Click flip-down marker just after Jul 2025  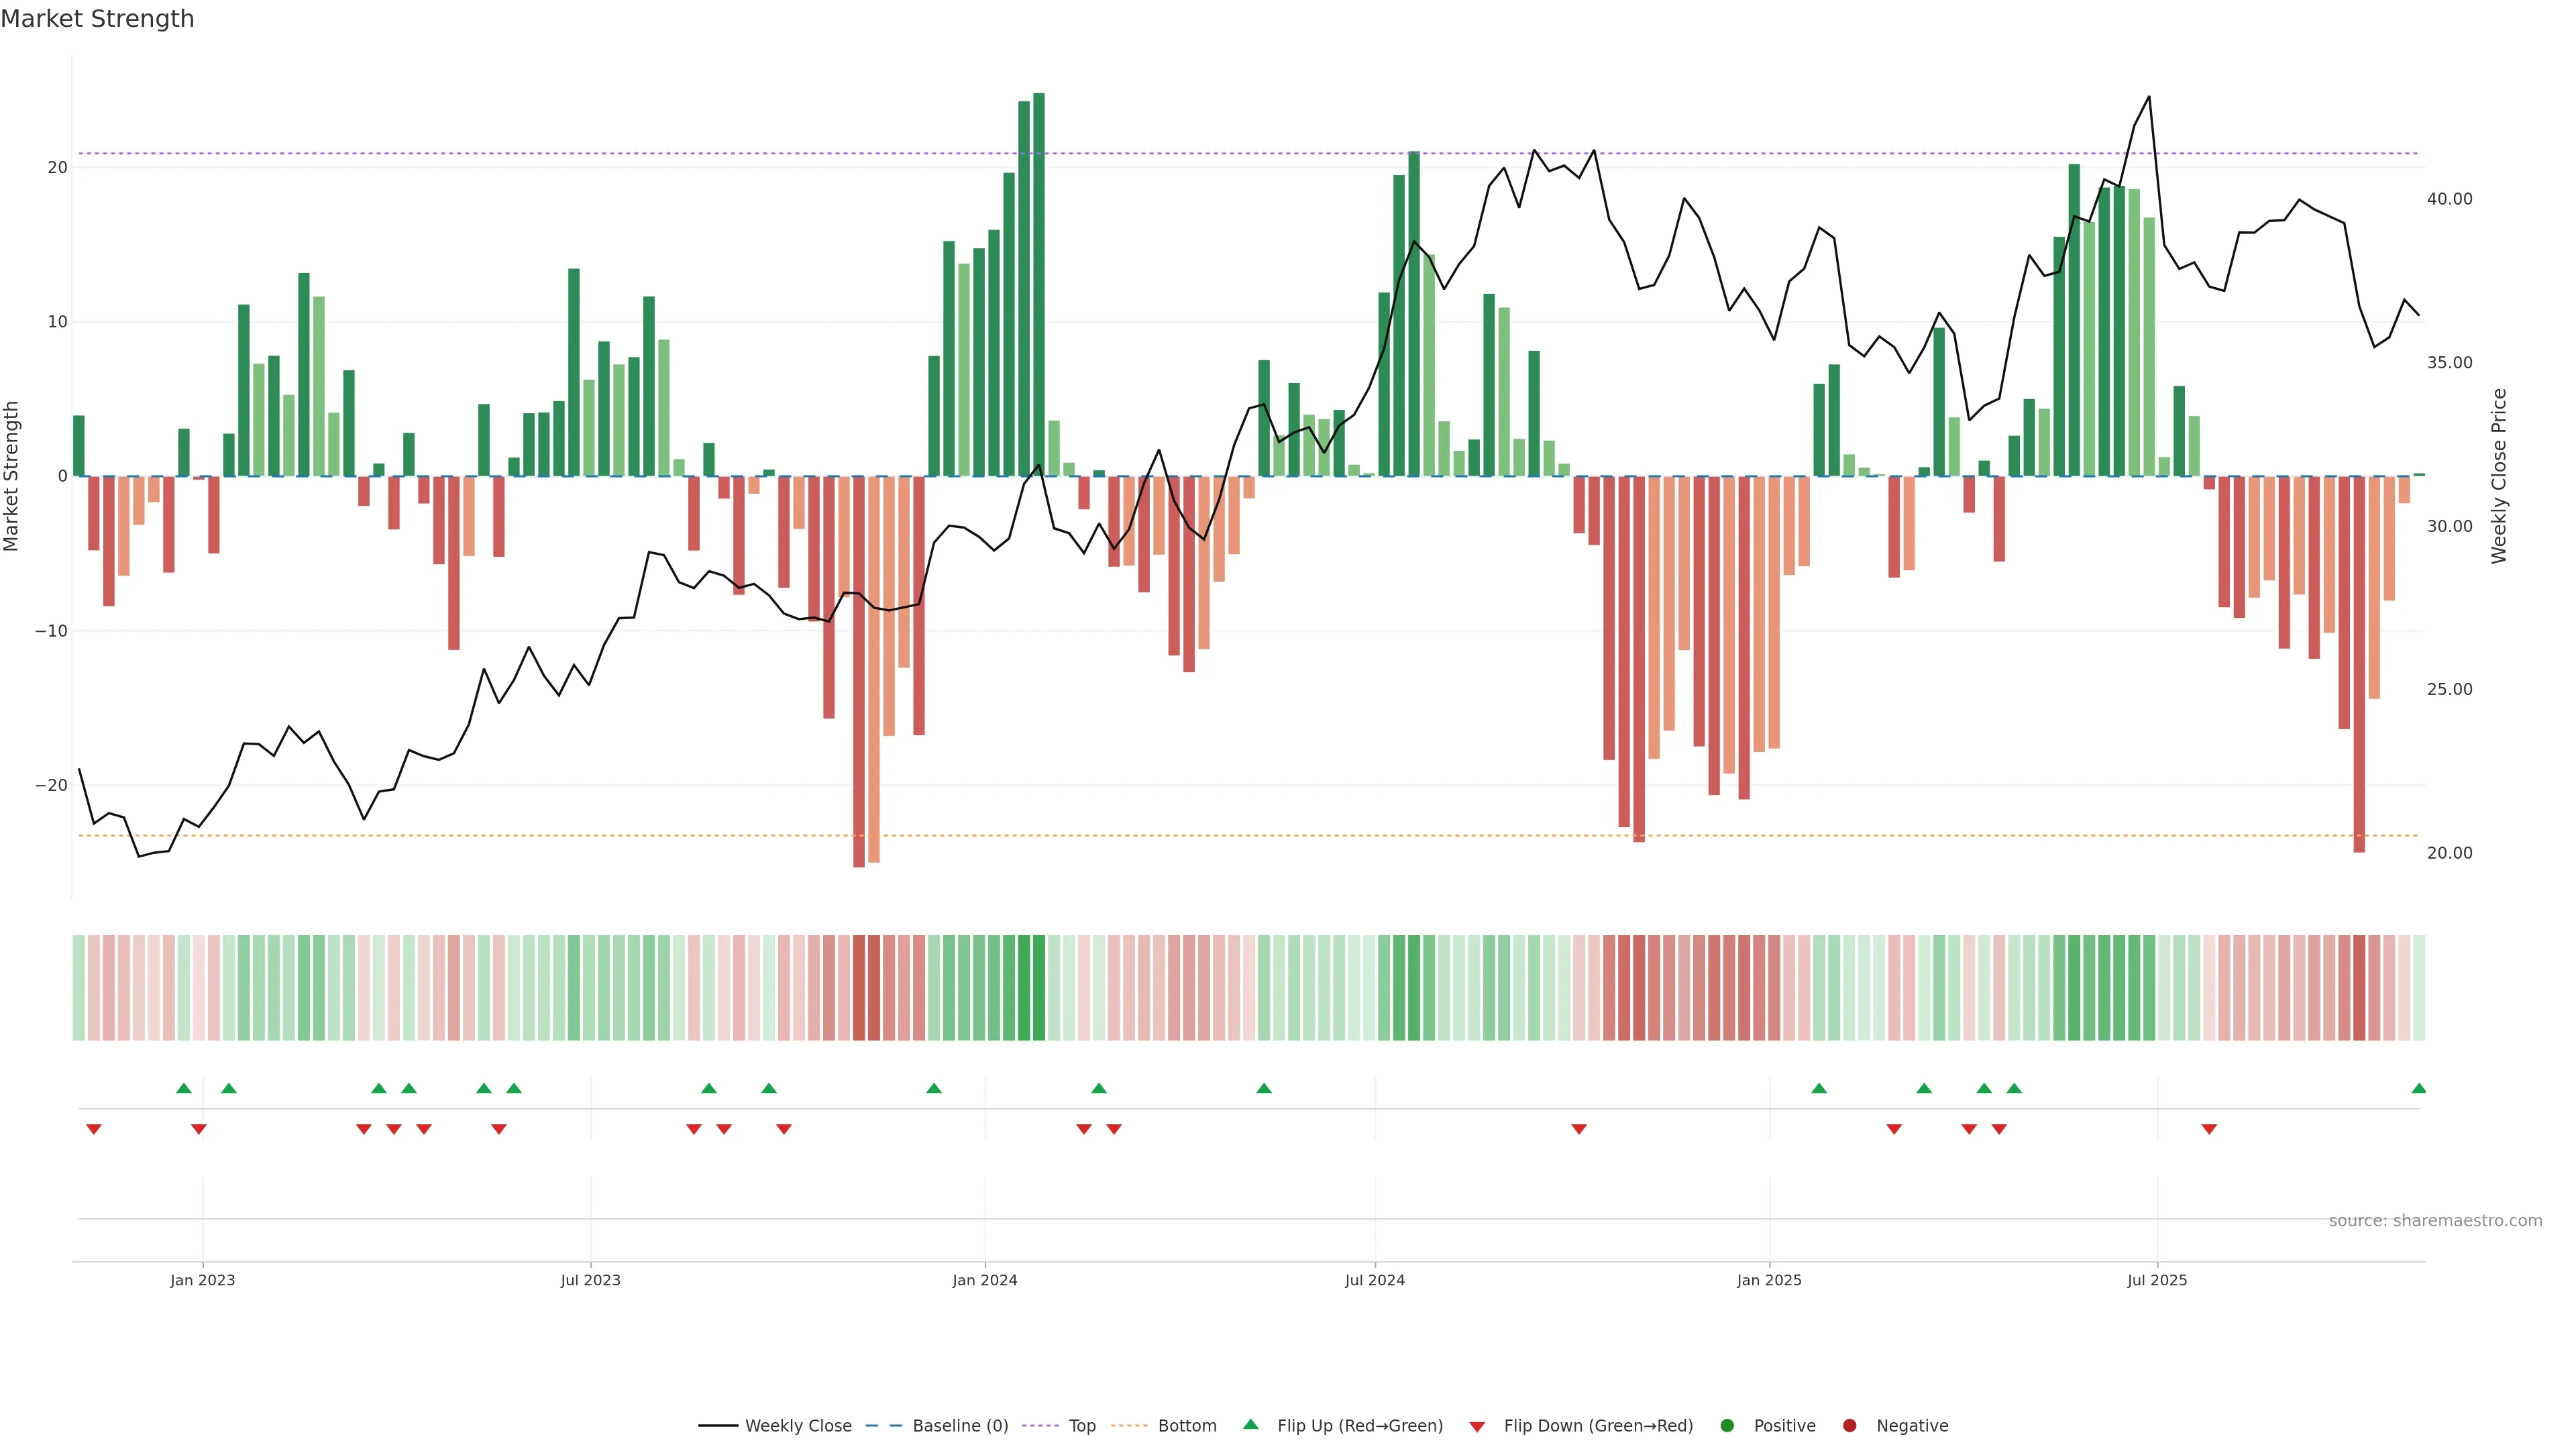coord(2209,1129)
